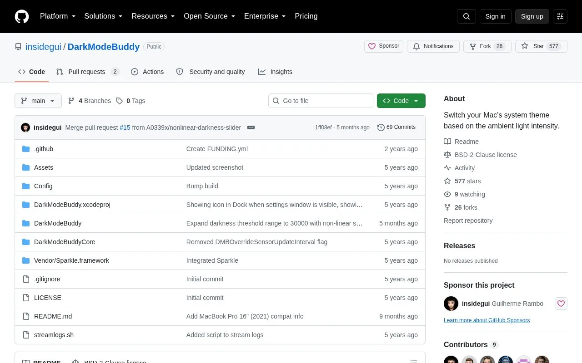
Task: Click 'Added script to stream logs' commit message
Action: [x=225, y=335]
